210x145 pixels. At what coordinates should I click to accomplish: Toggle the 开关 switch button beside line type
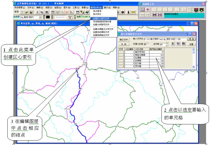pos(69,17)
